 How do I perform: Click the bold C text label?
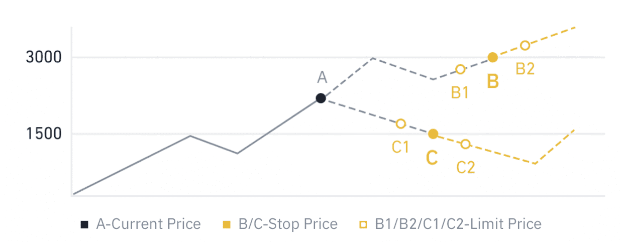pyautogui.click(x=432, y=158)
